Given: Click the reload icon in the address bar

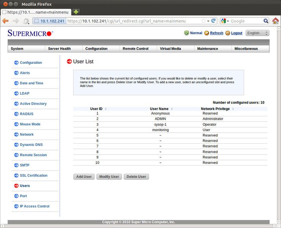Looking at the screenshot, I should [x=213, y=21].
